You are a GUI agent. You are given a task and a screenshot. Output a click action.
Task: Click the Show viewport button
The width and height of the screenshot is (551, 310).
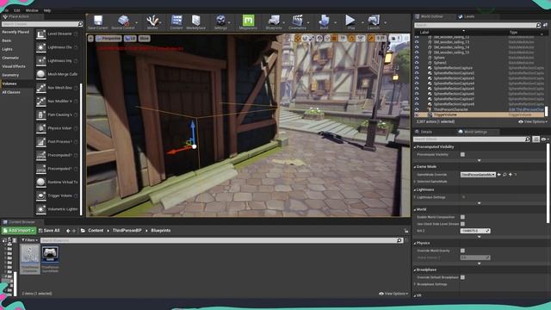[x=144, y=38]
